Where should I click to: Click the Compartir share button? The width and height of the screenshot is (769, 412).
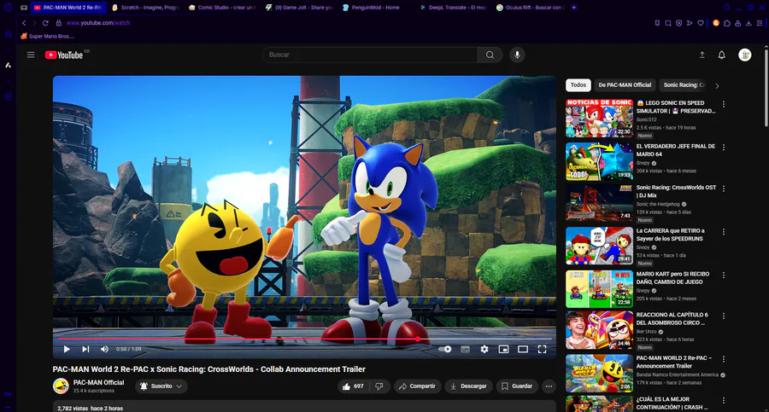417,386
